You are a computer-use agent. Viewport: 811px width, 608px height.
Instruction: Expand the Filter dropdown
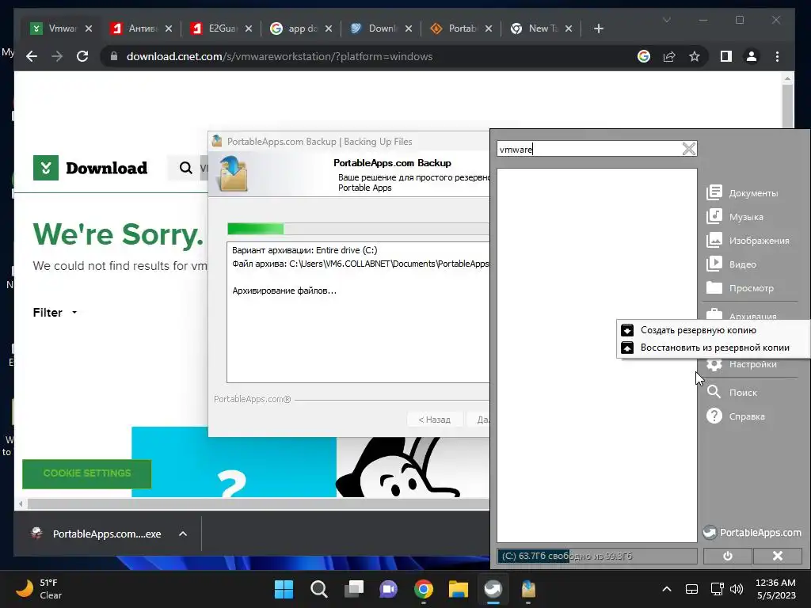(x=55, y=312)
